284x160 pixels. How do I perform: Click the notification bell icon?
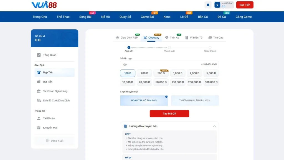[x=208, y=5]
